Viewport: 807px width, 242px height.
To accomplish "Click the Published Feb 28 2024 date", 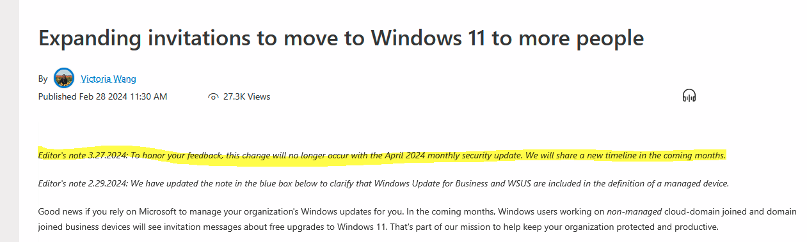I will click(102, 96).
